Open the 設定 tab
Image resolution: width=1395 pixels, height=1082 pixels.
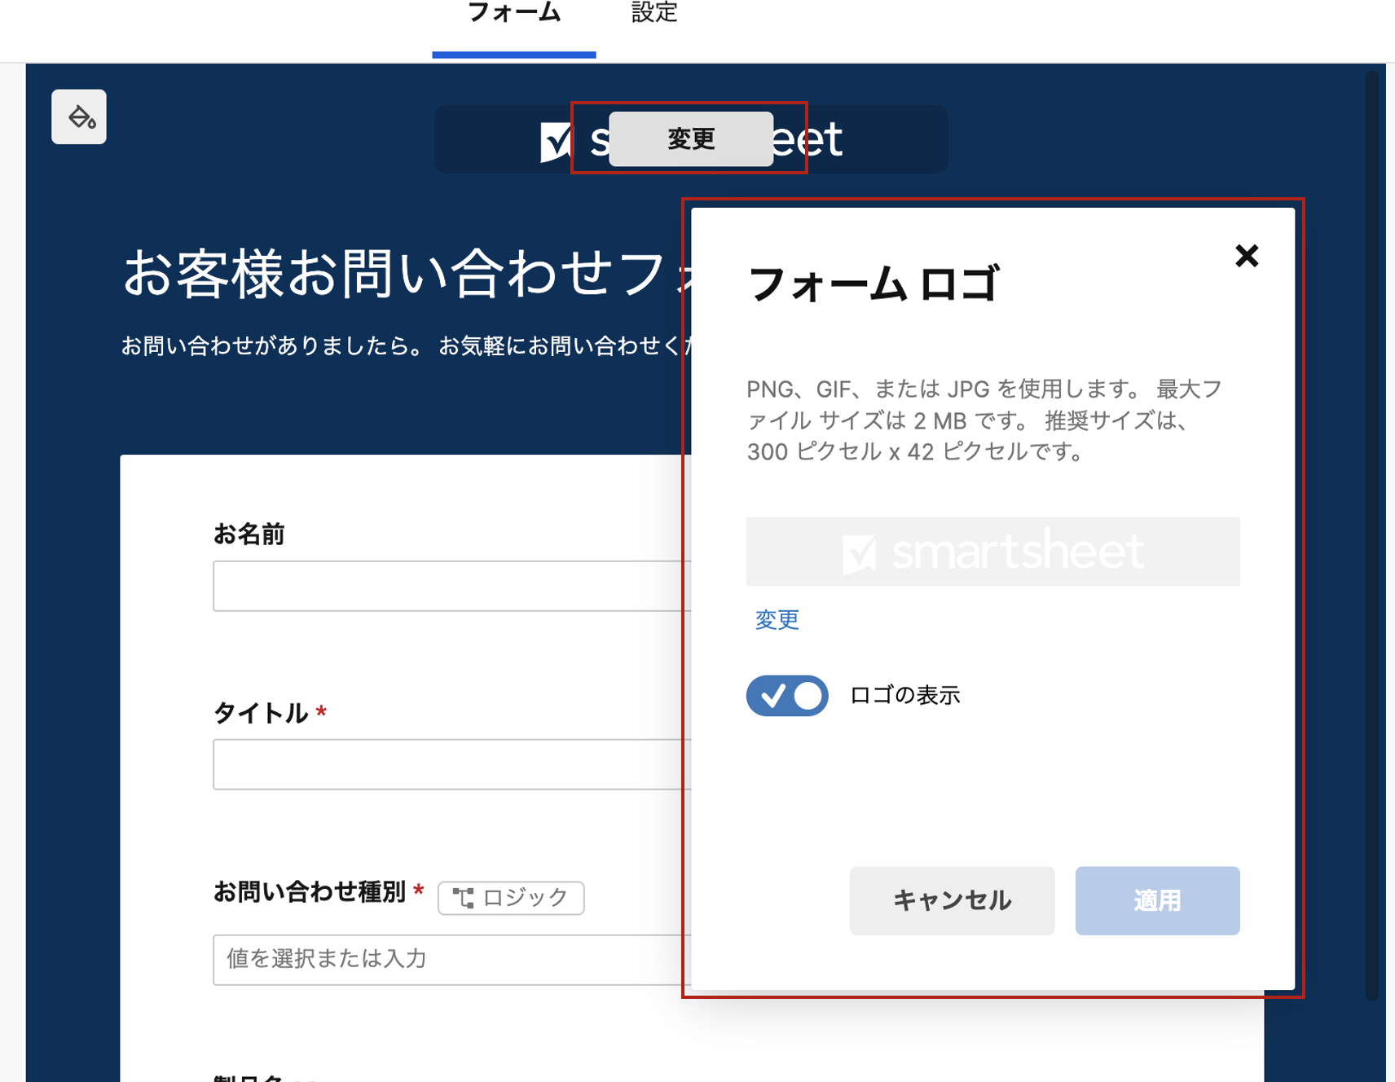(x=654, y=12)
